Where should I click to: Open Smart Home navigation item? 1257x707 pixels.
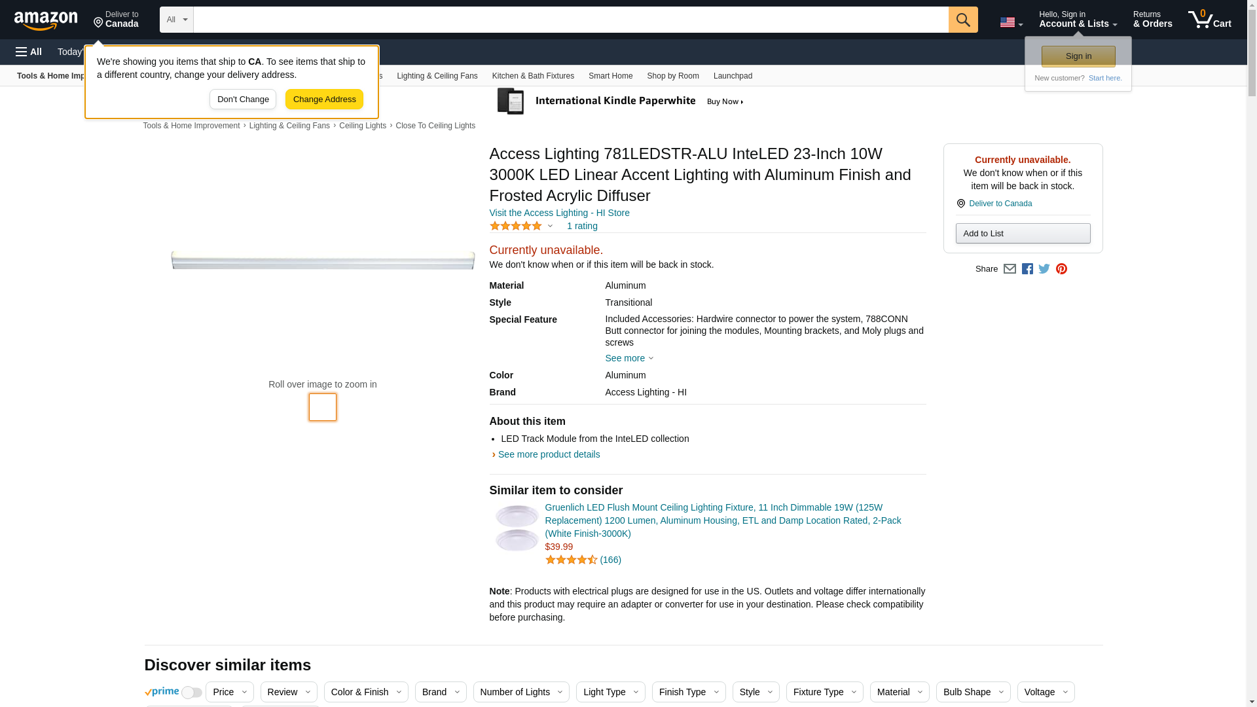point(610,76)
